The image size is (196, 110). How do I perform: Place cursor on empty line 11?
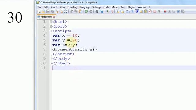(124, 68)
